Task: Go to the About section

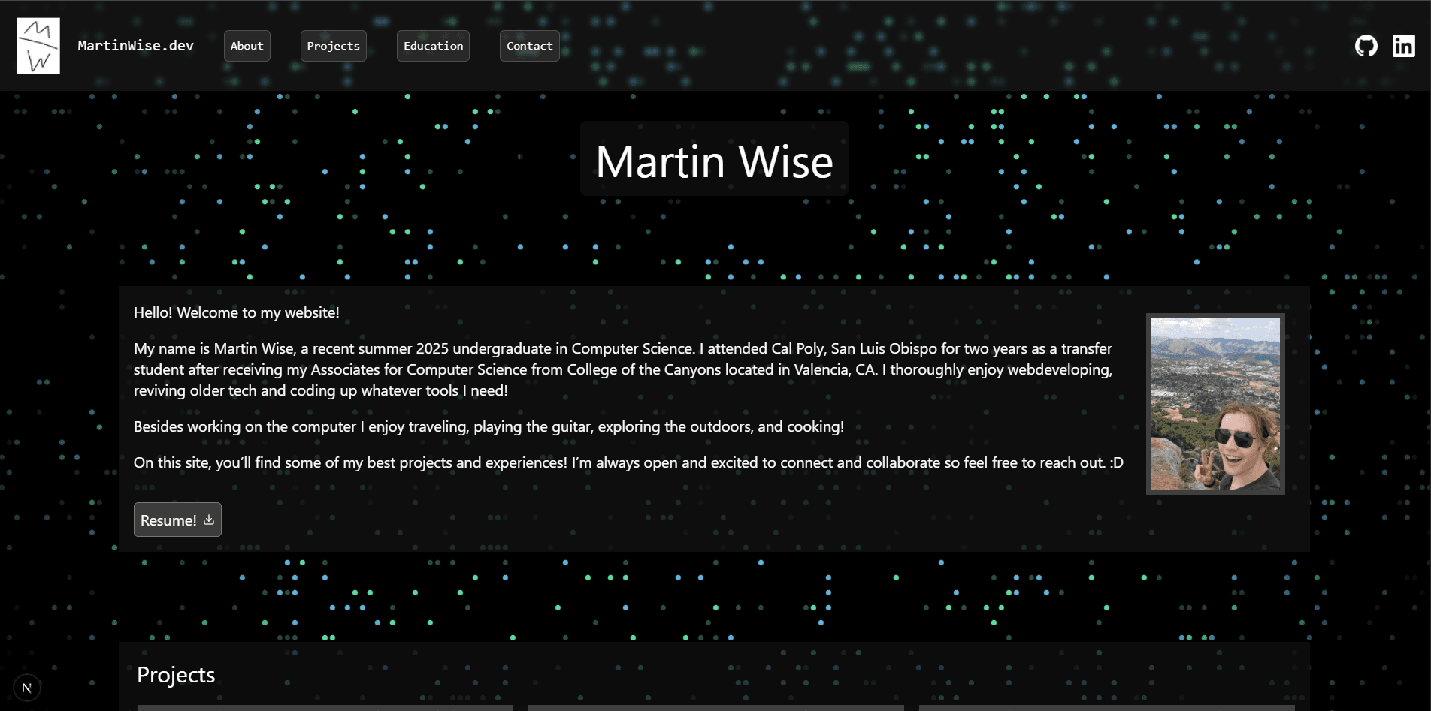Action: (x=247, y=46)
